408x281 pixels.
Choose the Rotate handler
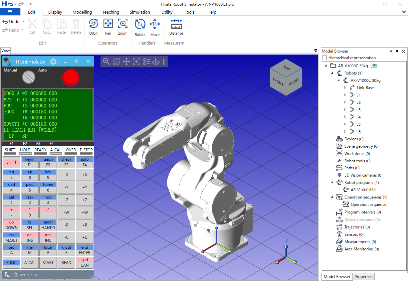140,28
